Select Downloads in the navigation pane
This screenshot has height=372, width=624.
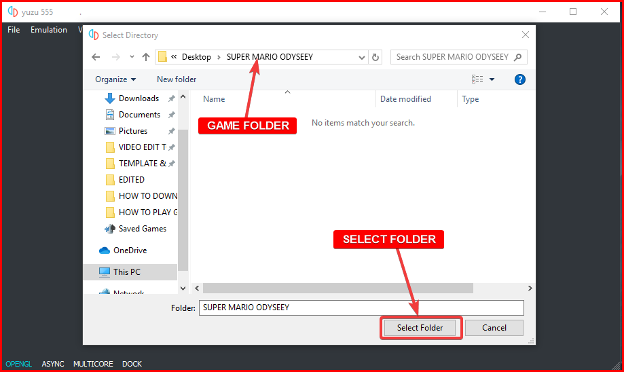[x=139, y=98]
